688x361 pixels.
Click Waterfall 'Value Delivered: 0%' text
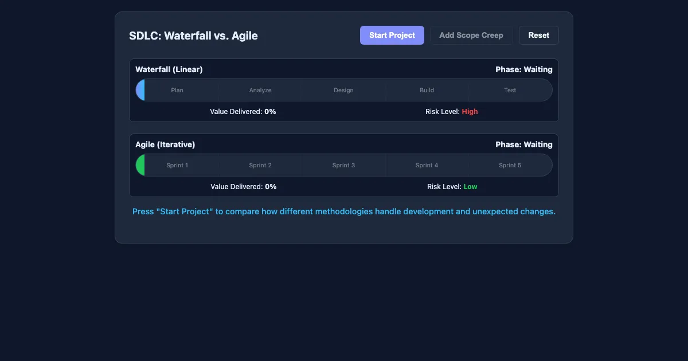pos(243,112)
